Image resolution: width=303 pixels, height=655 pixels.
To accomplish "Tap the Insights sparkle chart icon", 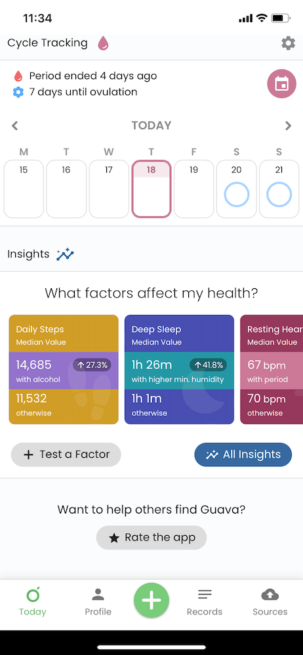I will click(x=66, y=254).
